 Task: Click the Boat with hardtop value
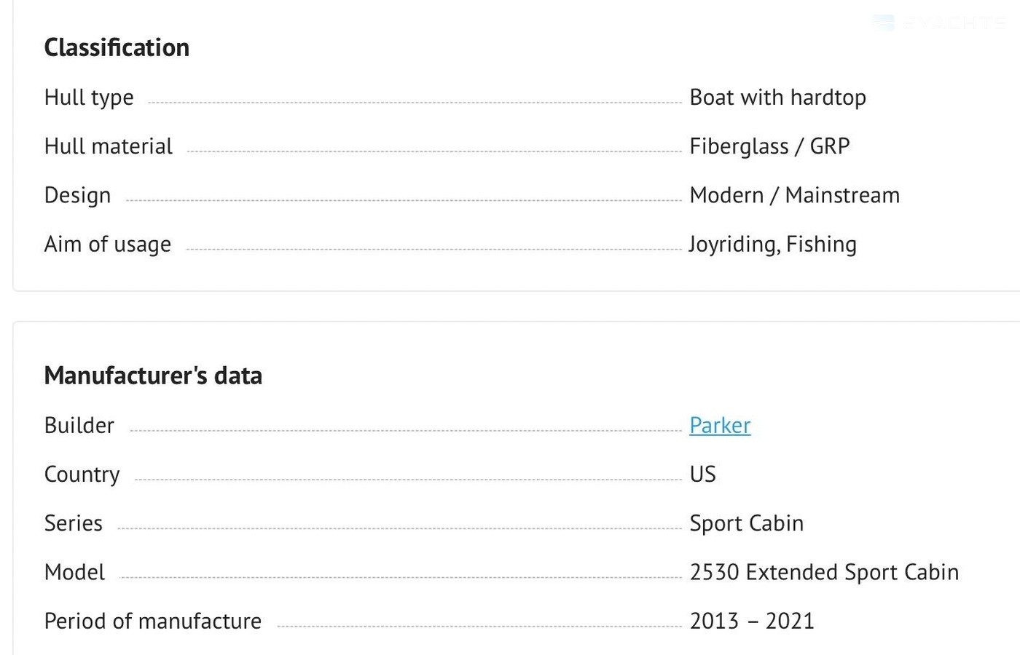coord(777,98)
